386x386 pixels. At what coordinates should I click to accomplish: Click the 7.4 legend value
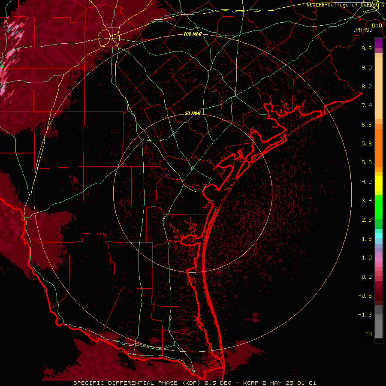click(367, 106)
